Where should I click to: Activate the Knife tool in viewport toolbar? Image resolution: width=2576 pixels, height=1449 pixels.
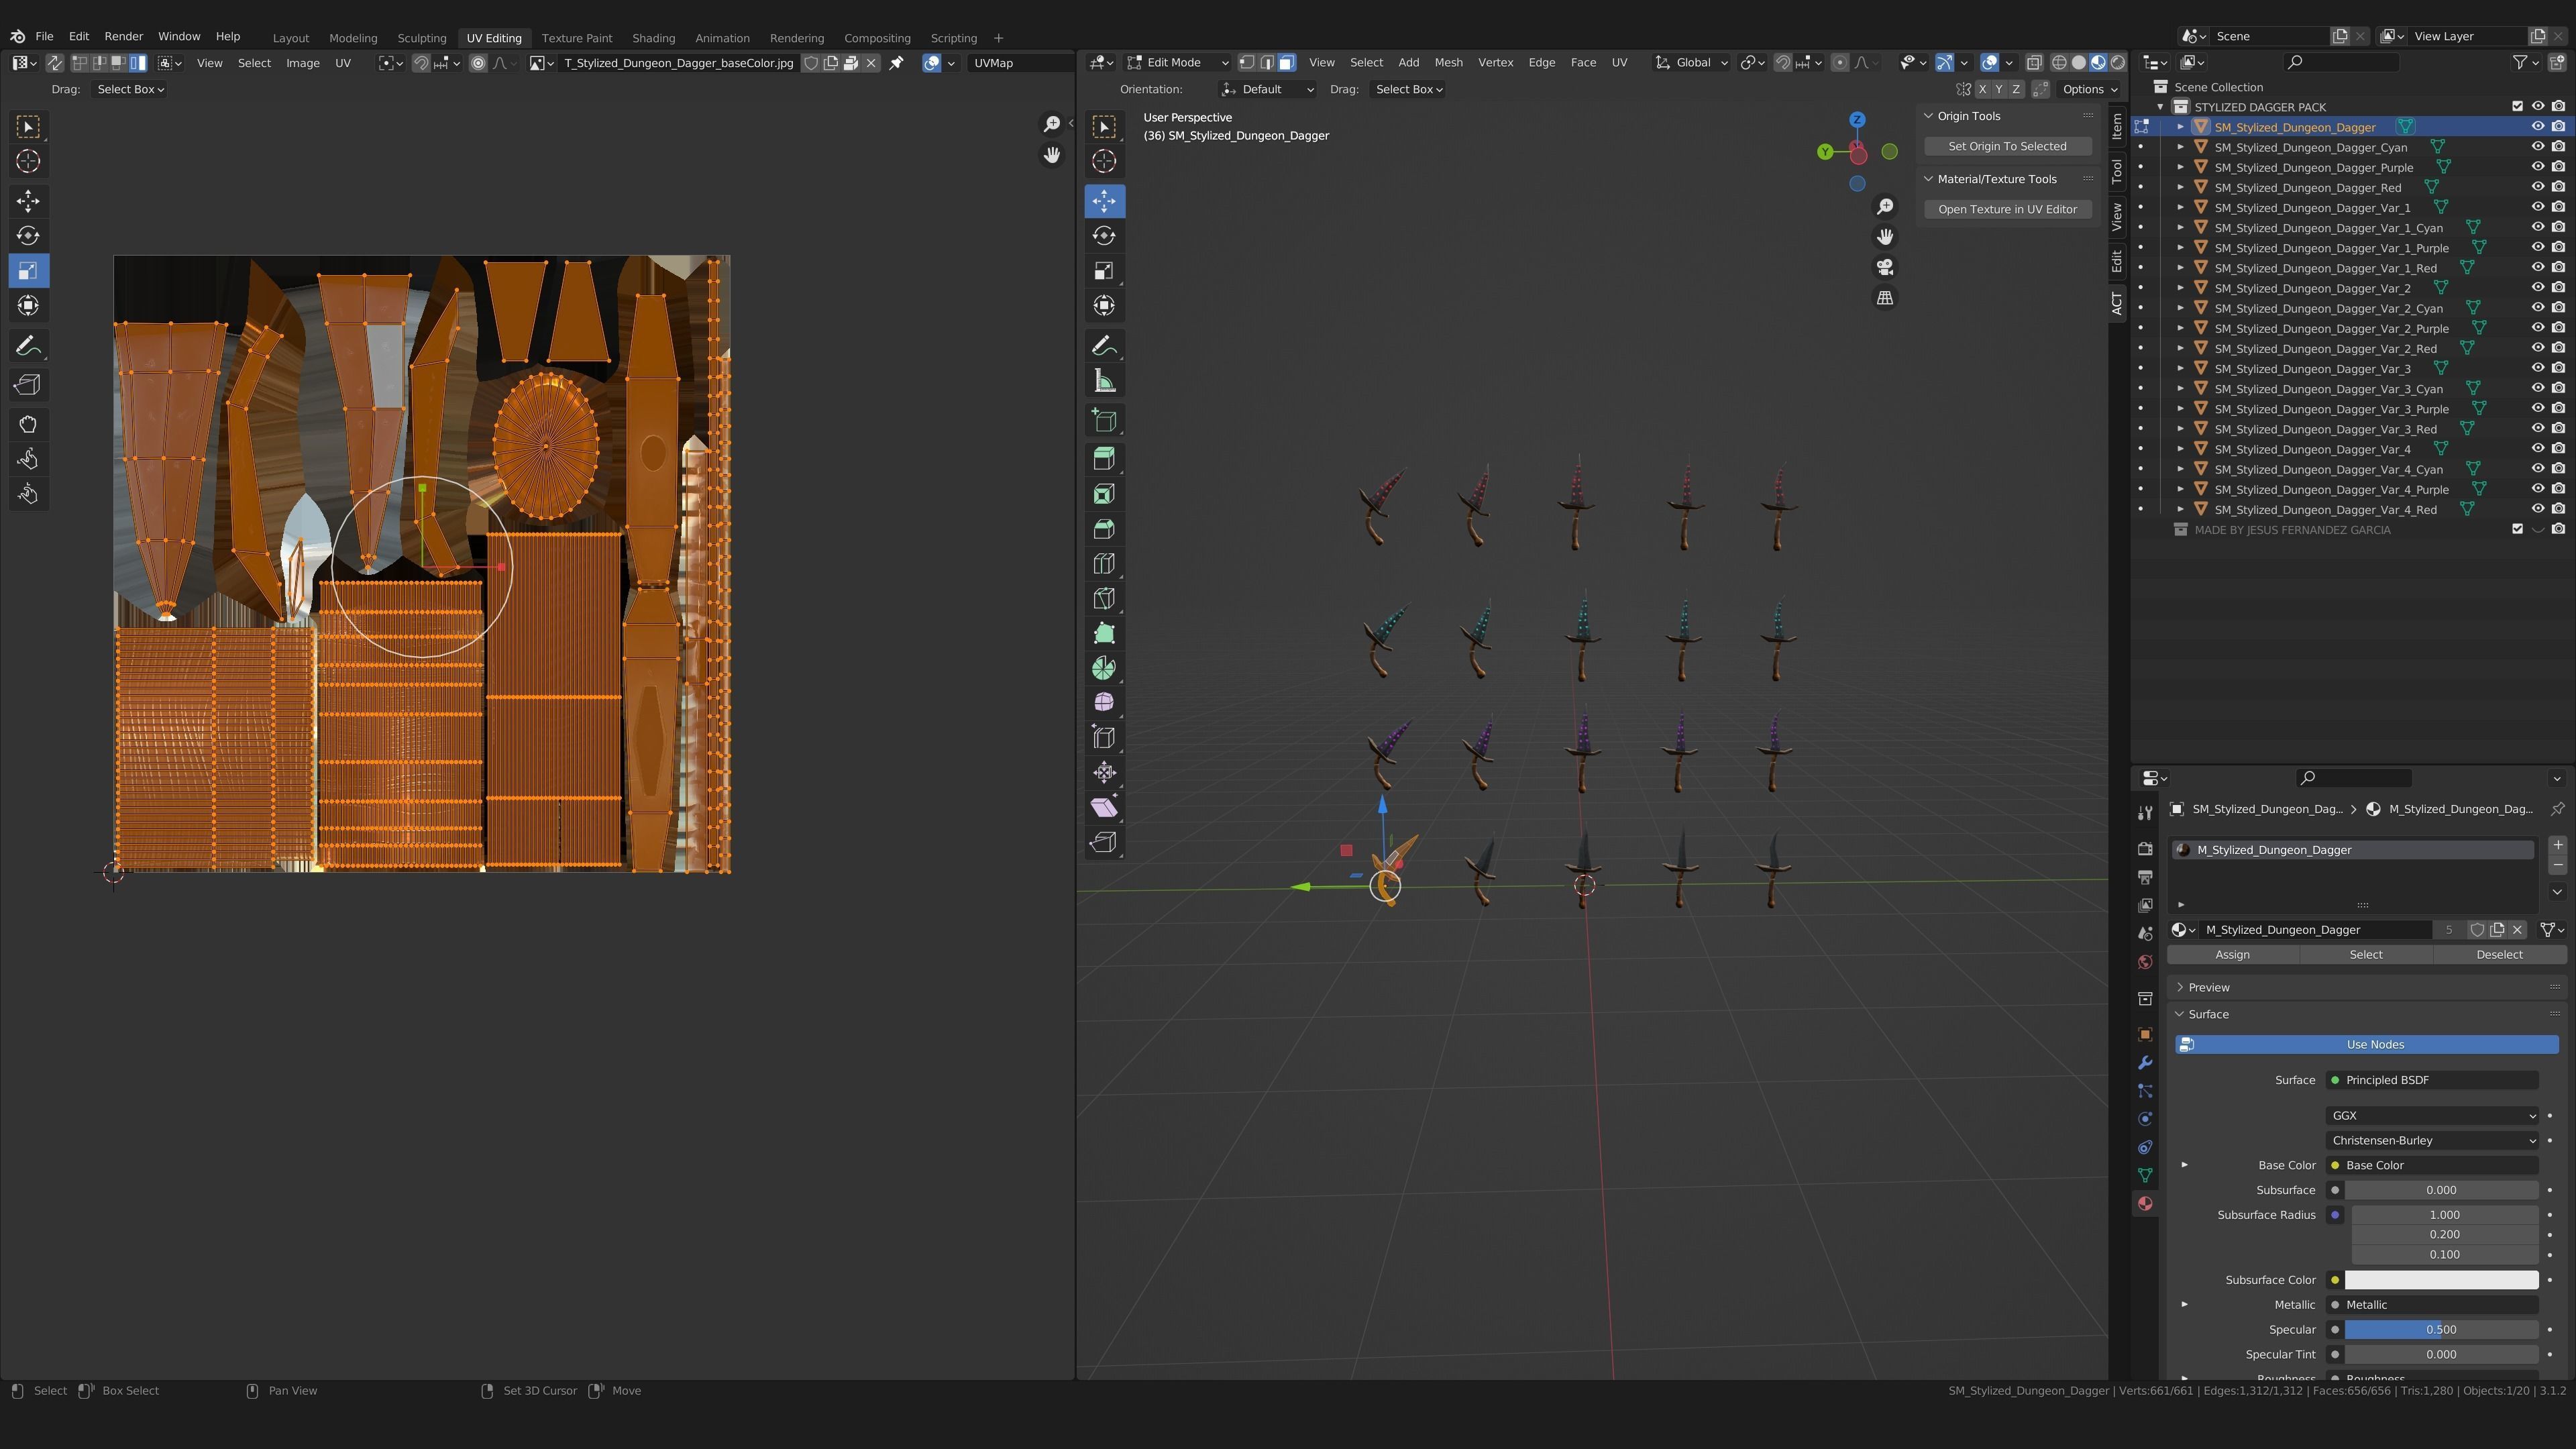pyautogui.click(x=1104, y=599)
